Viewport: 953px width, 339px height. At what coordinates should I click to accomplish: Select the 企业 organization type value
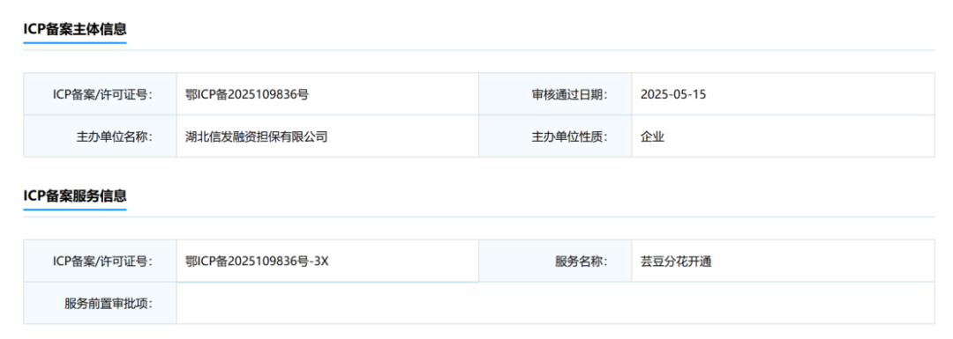click(x=652, y=136)
